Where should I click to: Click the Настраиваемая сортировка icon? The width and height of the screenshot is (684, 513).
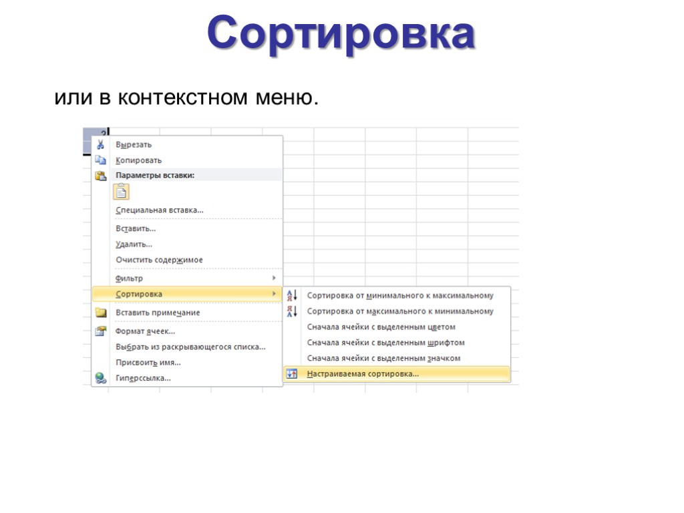point(292,373)
